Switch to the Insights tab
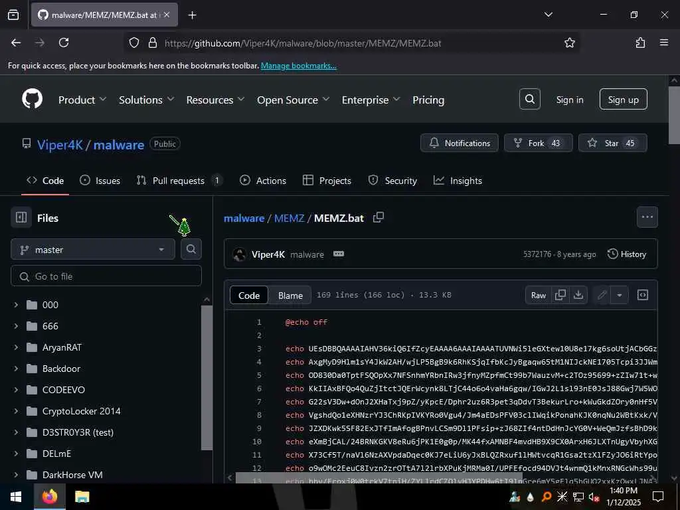The width and height of the screenshot is (680, 510). pos(458,181)
